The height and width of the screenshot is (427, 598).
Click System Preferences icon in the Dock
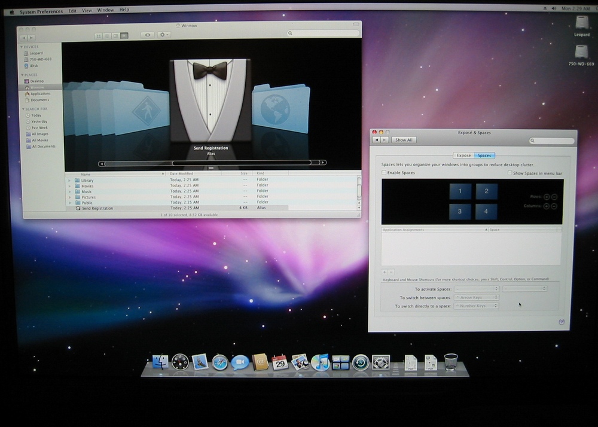pyautogui.click(x=380, y=362)
